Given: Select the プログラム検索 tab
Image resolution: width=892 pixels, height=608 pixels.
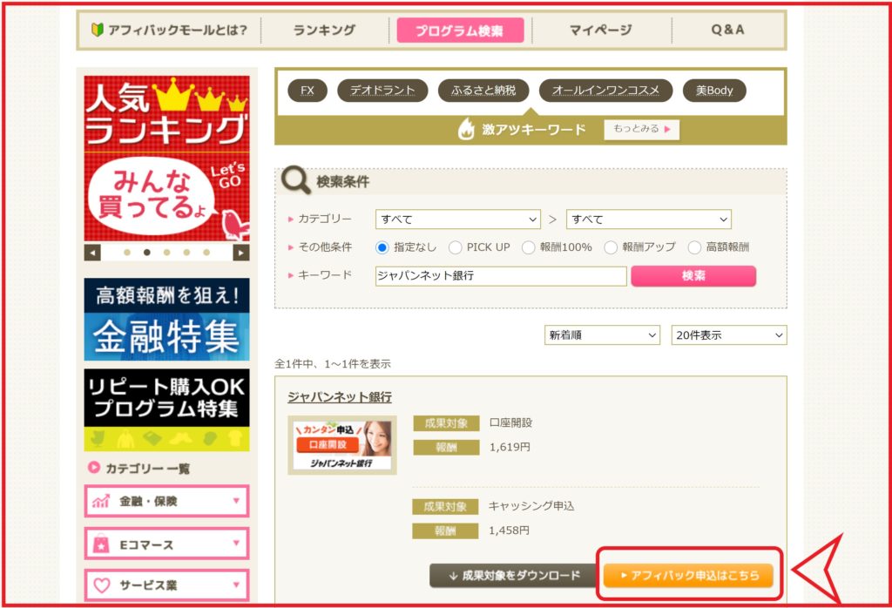Looking at the screenshot, I should tap(460, 30).
